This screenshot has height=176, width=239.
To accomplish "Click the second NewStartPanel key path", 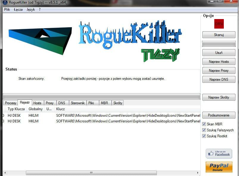I will [128, 121].
